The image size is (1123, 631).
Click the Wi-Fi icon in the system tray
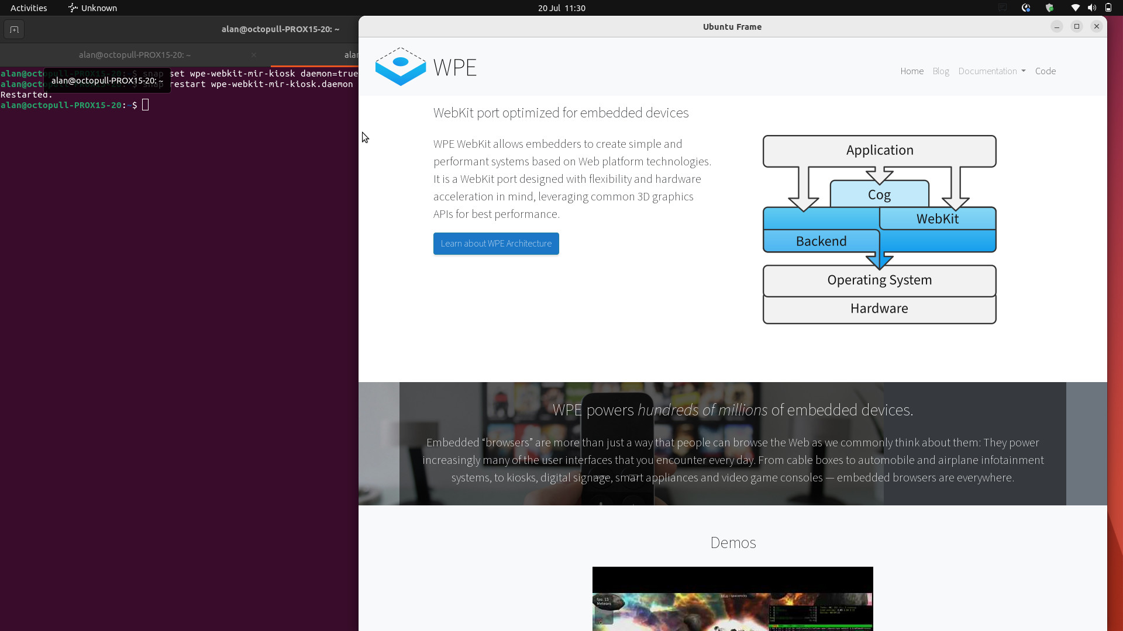point(1075,8)
